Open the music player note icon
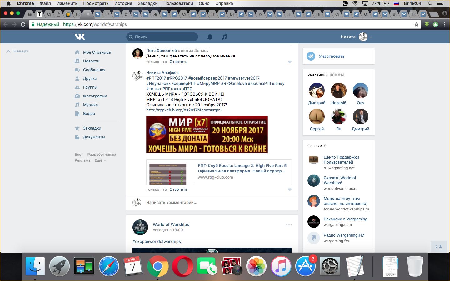This screenshot has height=281, width=450. click(x=224, y=37)
